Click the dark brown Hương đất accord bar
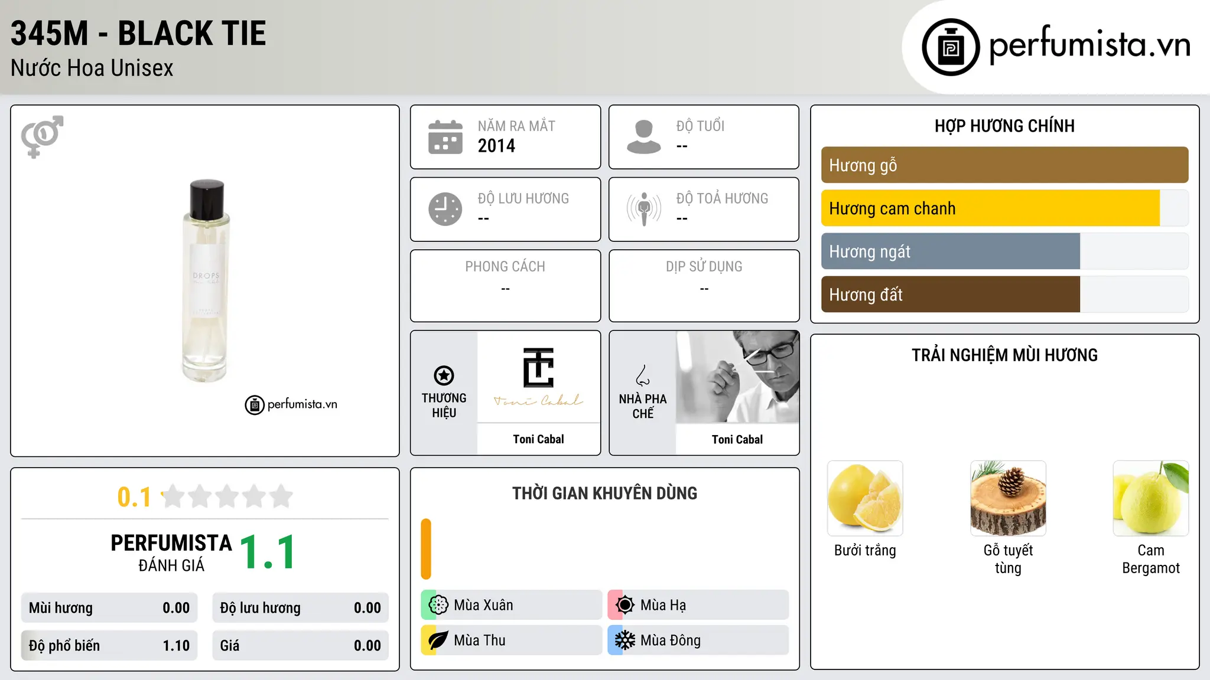Screen dimensions: 1210x680 coord(951,295)
